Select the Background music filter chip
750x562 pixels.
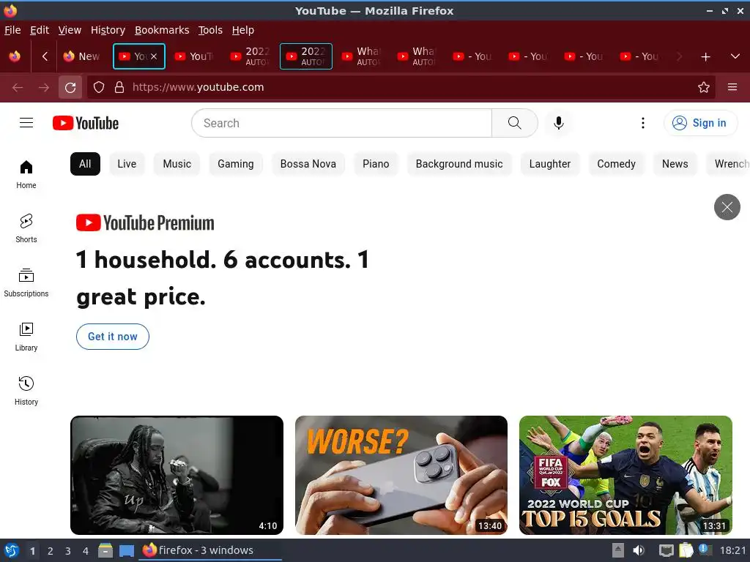click(459, 164)
